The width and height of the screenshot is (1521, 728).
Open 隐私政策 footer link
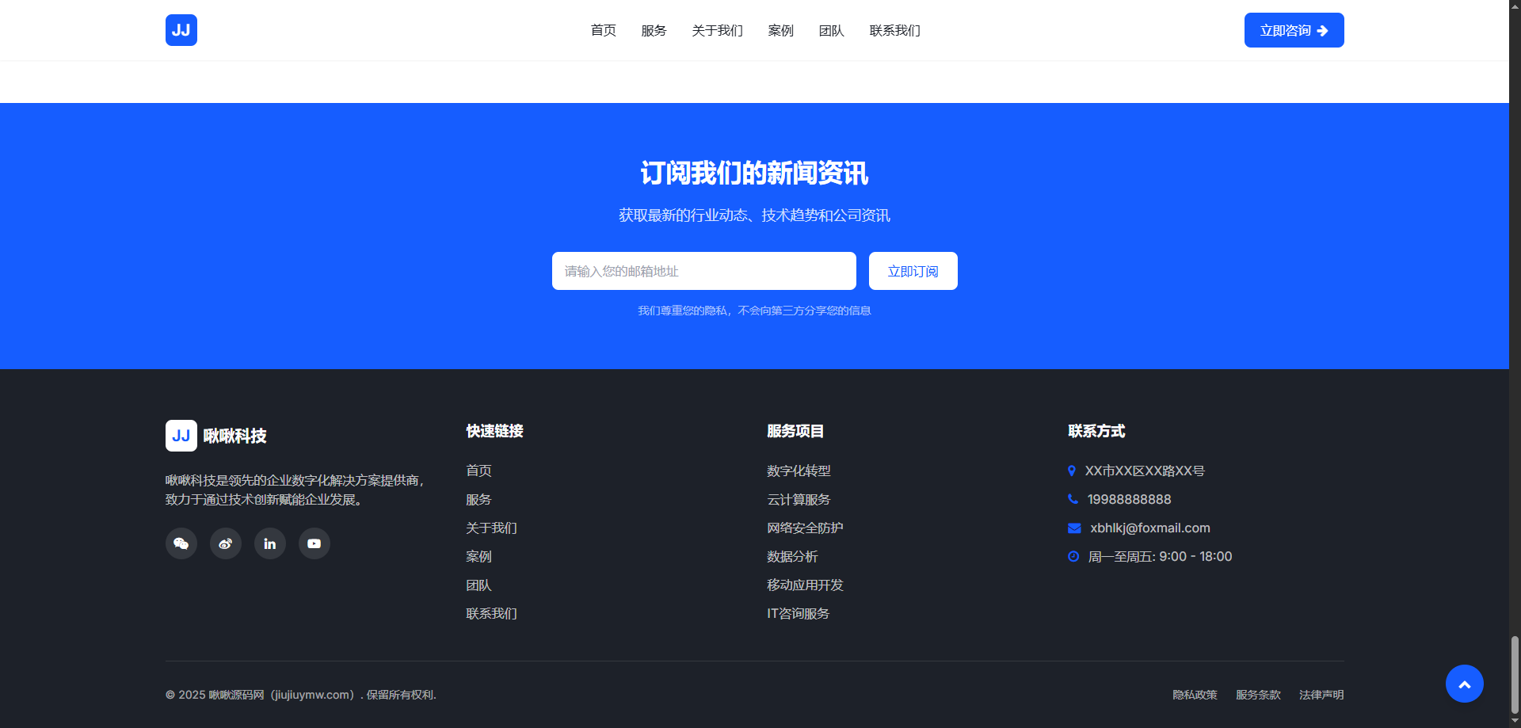tap(1195, 695)
